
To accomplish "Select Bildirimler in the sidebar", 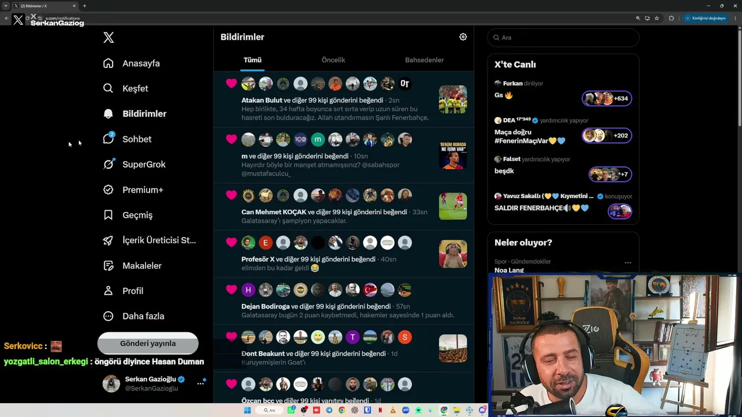I will (x=134, y=114).
